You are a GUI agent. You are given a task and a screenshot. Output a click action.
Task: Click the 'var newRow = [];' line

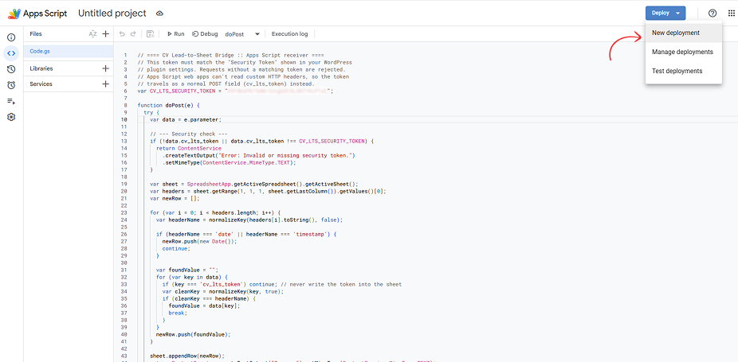click(175, 198)
